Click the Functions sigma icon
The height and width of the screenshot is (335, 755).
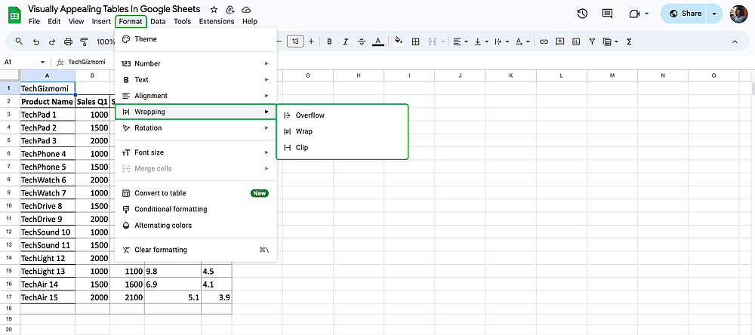click(629, 42)
